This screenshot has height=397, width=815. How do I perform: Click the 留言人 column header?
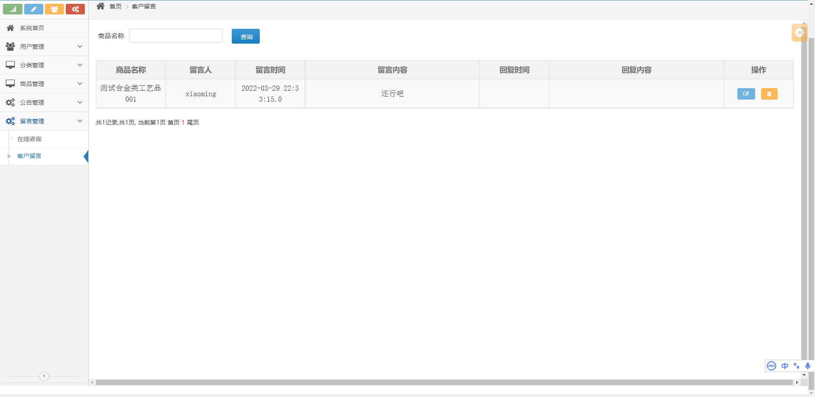200,70
